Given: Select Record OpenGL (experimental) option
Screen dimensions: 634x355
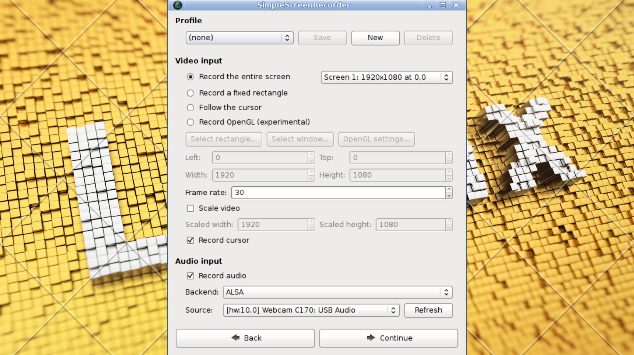Looking at the screenshot, I should pos(191,122).
